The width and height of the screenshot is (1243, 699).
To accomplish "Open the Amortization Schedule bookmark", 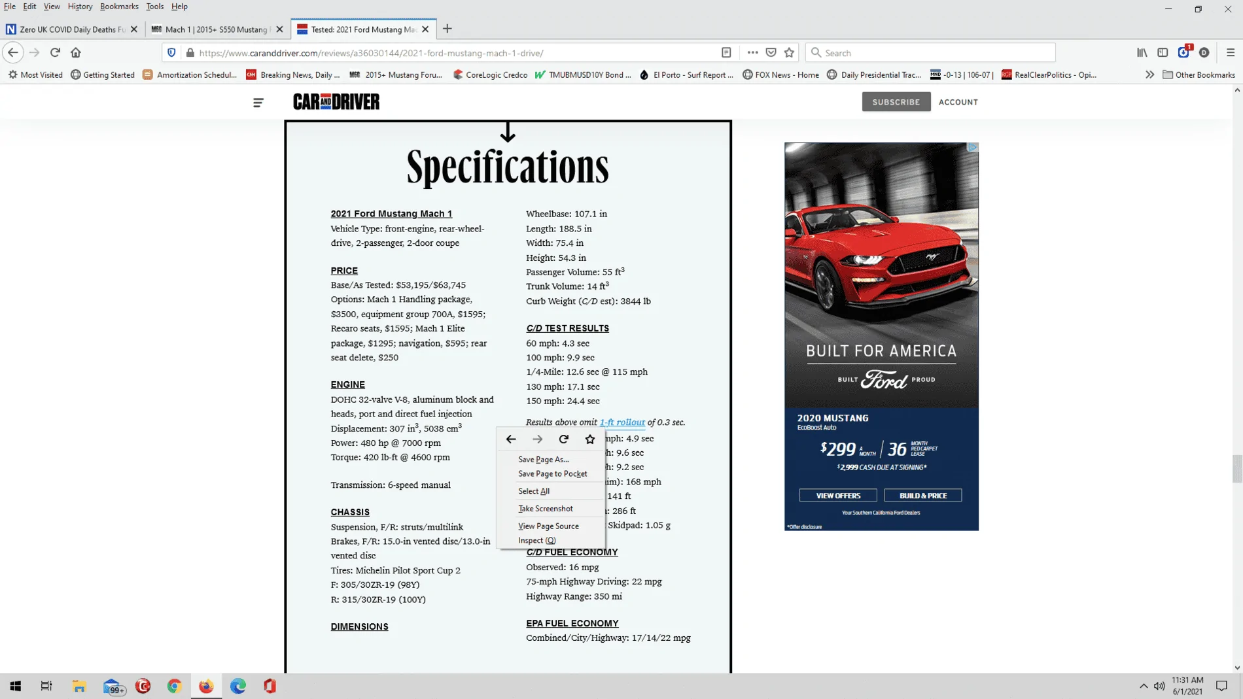I will tap(190, 75).
